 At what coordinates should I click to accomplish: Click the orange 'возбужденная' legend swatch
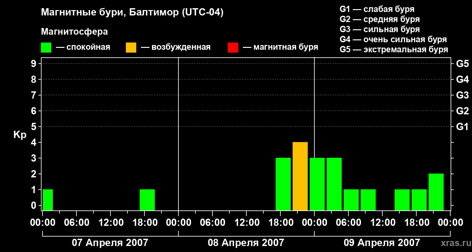pos(131,47)
